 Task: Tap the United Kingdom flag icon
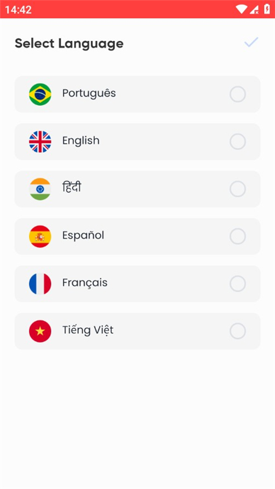tap(40, 142)
